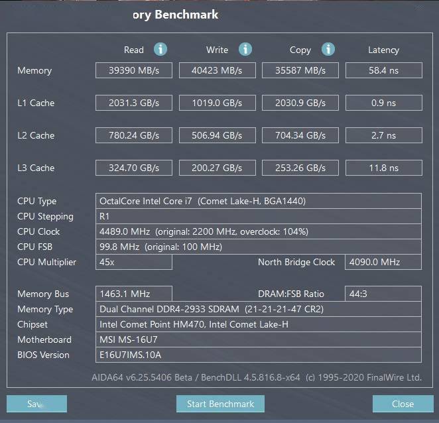Screen dimensions: 439x423
Task: Select L2 Cache Copy value 704.34 GB/s
Action: tap(300, 135)
